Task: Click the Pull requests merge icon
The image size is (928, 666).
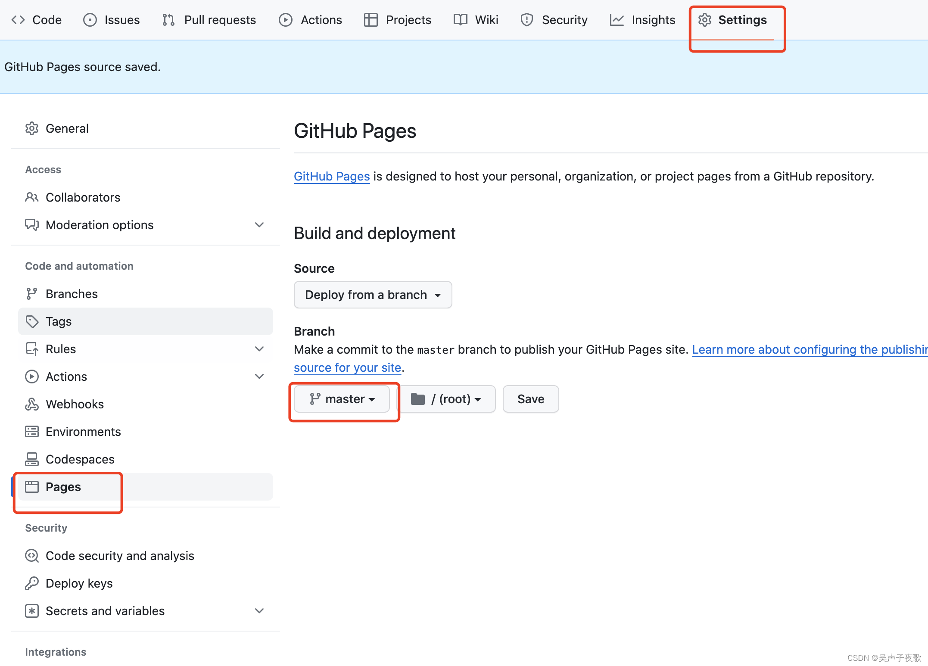Action: point(168,20)
